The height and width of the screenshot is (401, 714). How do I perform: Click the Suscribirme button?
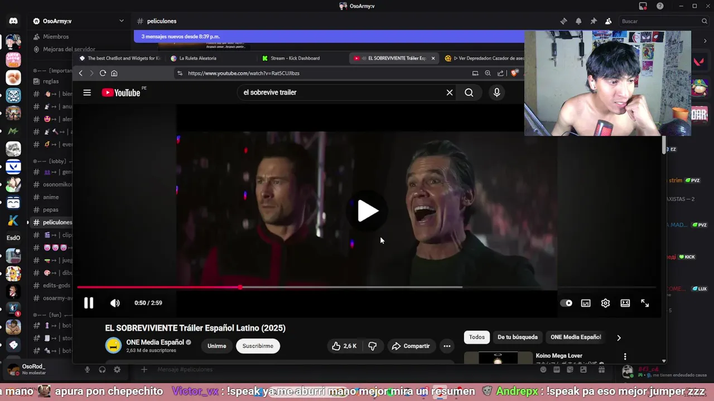coord(258,346)
